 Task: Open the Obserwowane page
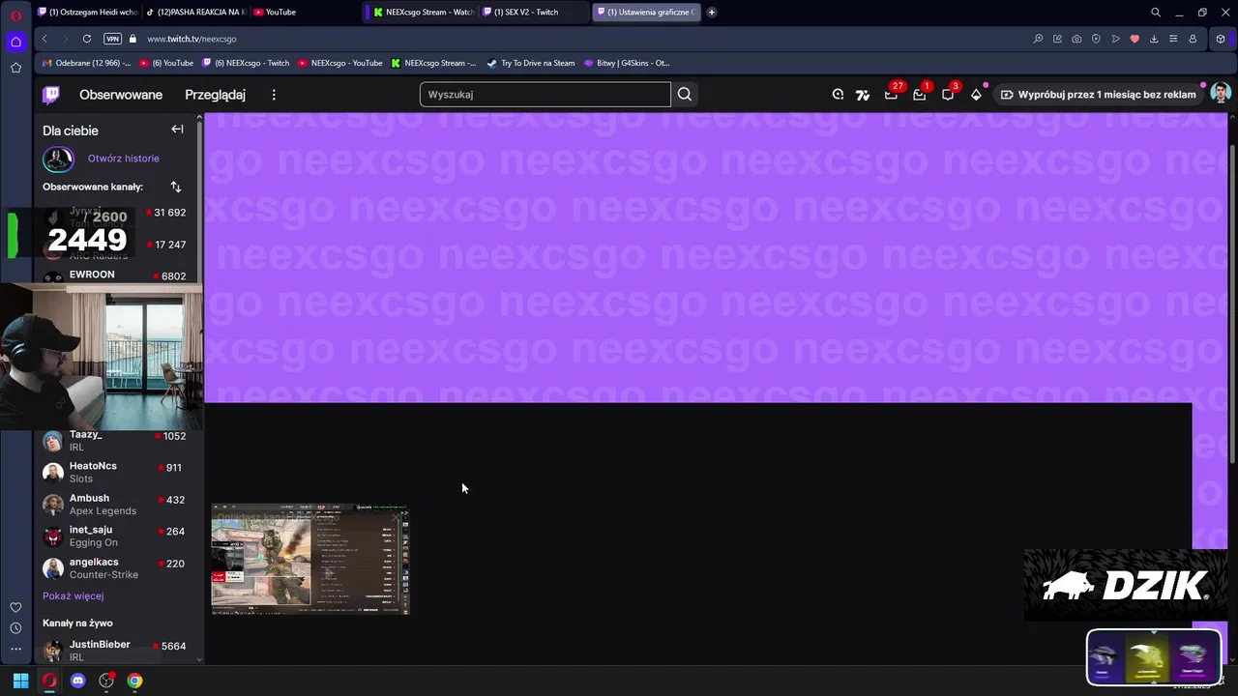(121, 95)
